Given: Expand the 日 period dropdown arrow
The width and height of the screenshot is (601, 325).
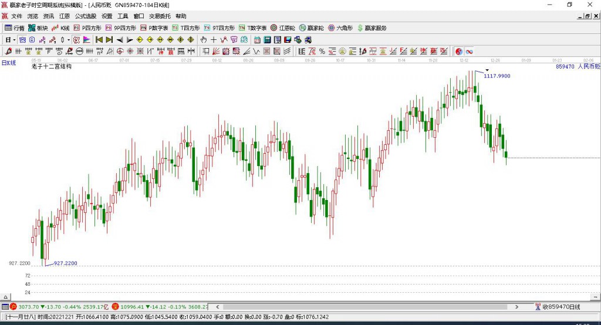Looking at the screenshot, I should click(14, 40).
